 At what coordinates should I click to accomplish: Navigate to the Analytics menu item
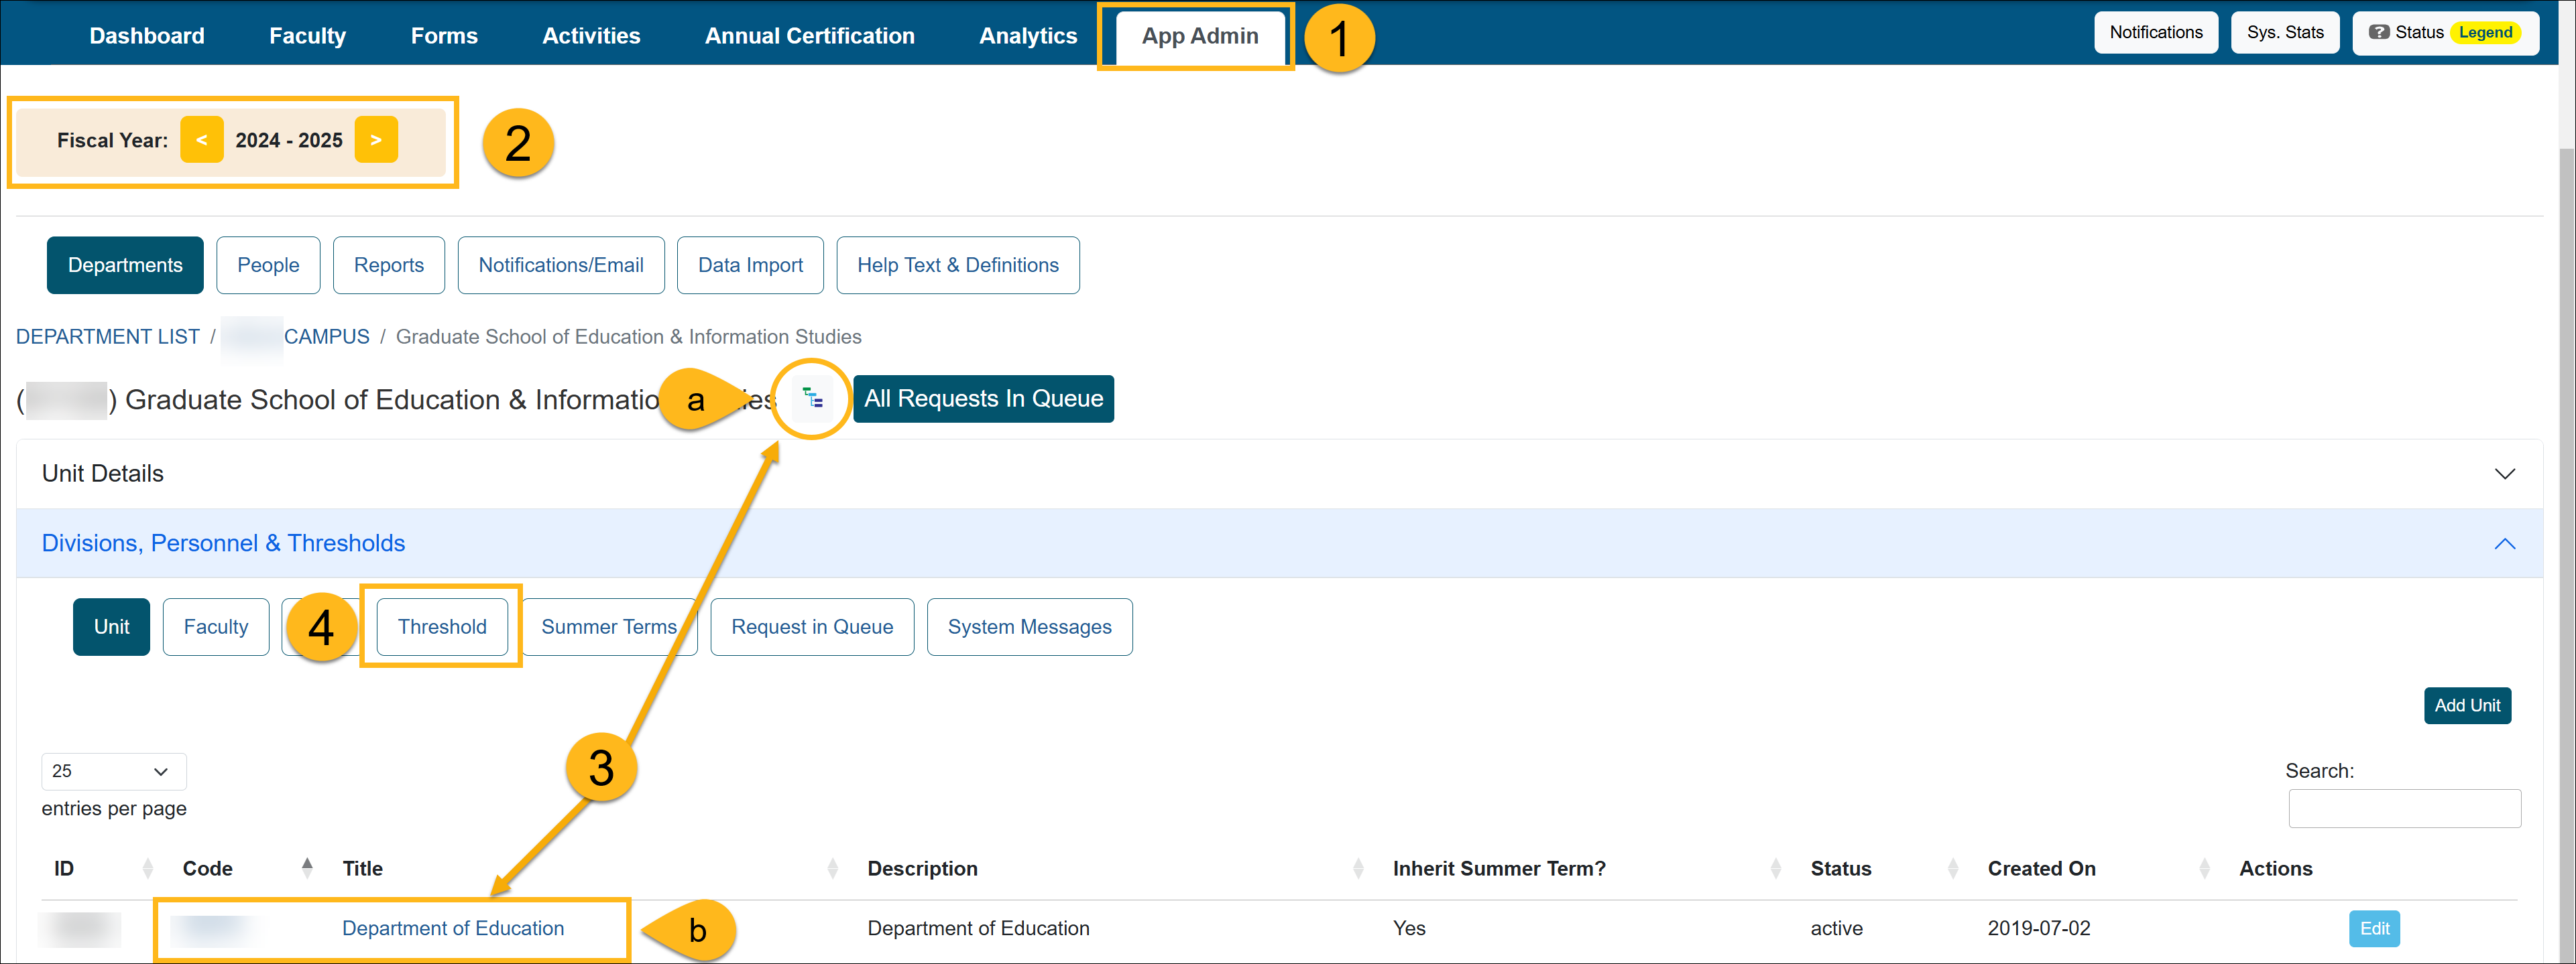(x=1028, y=35)
